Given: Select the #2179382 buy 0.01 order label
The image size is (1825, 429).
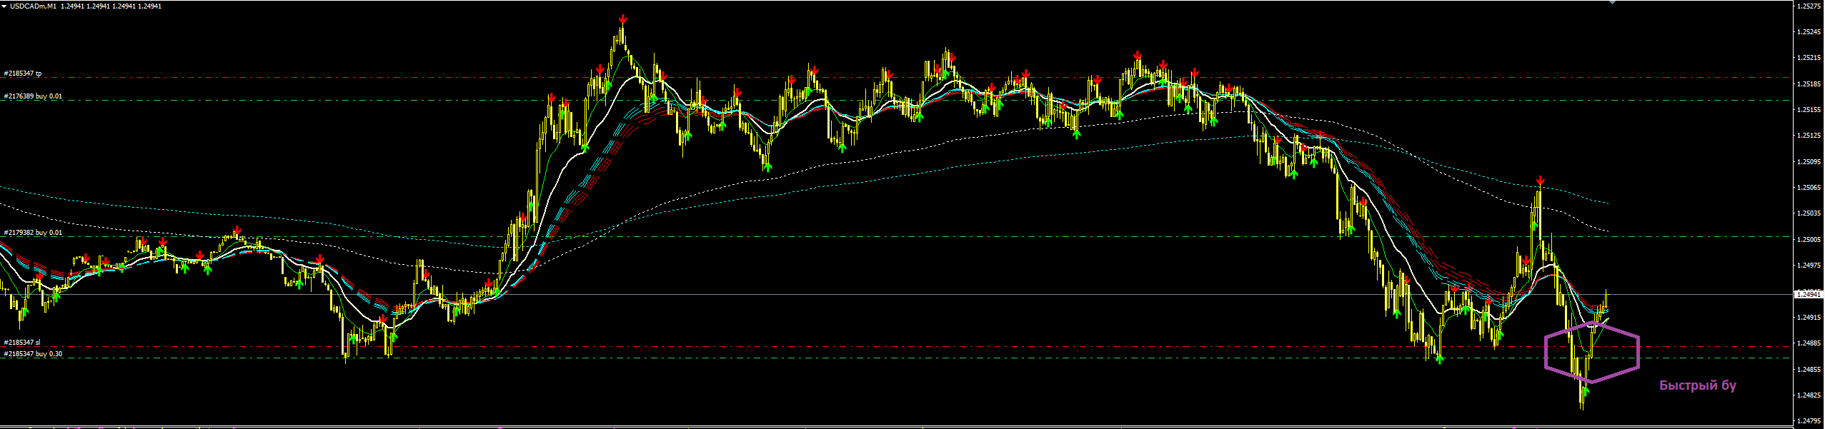Looking at the screenshot, I should [33, 233].
